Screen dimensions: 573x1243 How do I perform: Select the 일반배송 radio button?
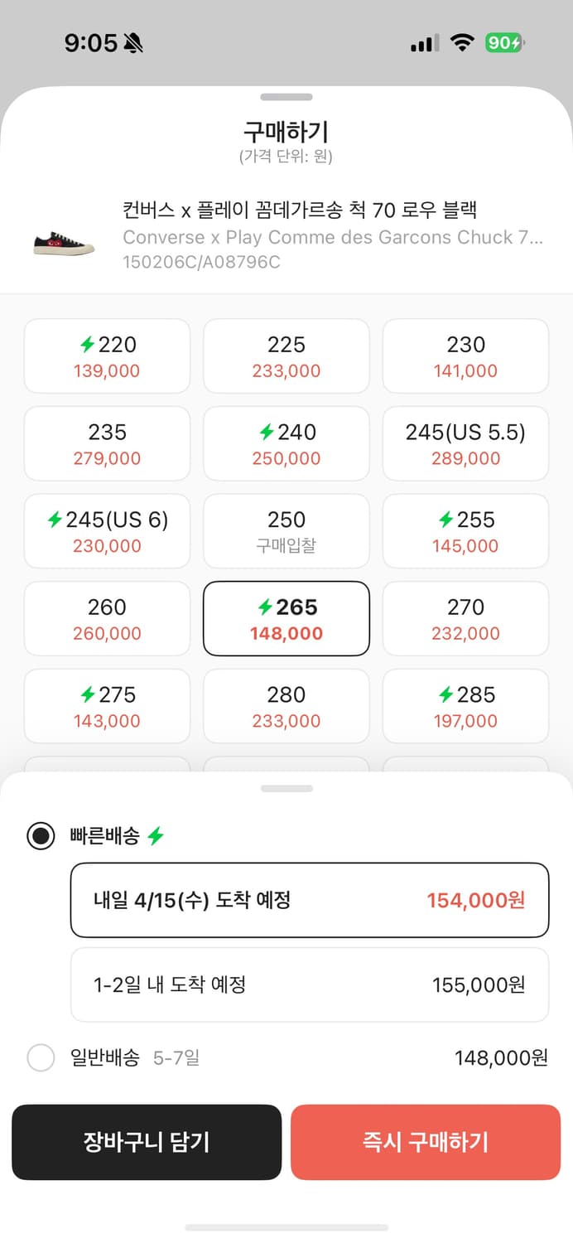pos(41,1058)
